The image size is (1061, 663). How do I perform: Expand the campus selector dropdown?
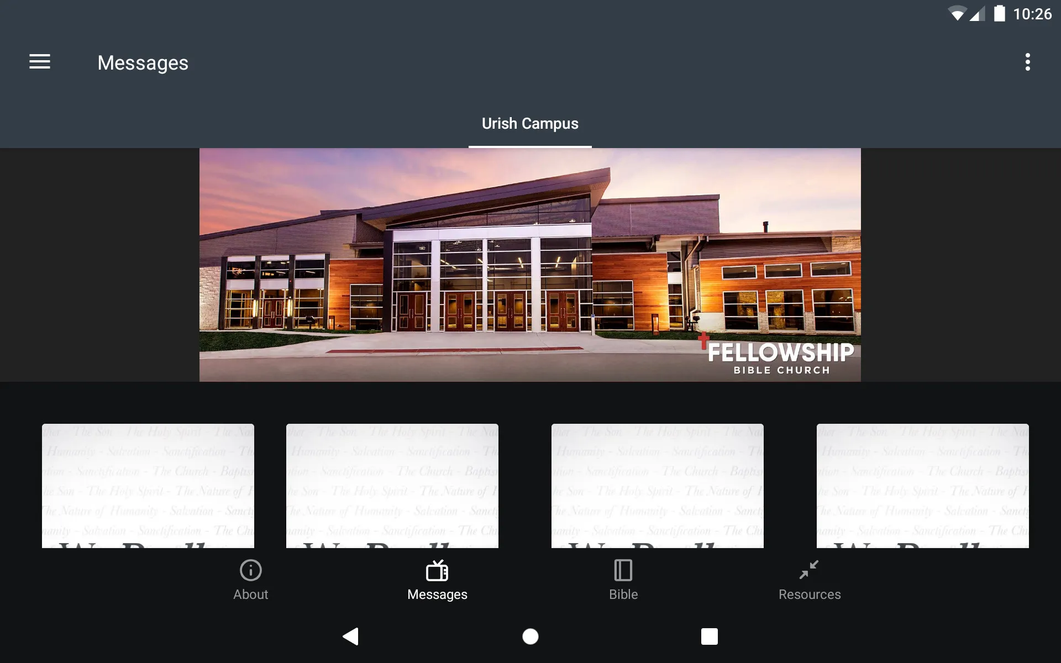click(530, 124)
